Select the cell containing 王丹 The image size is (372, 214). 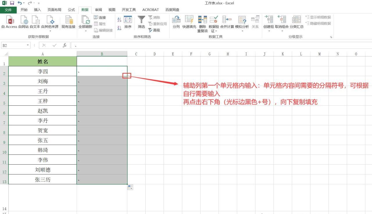43,91
